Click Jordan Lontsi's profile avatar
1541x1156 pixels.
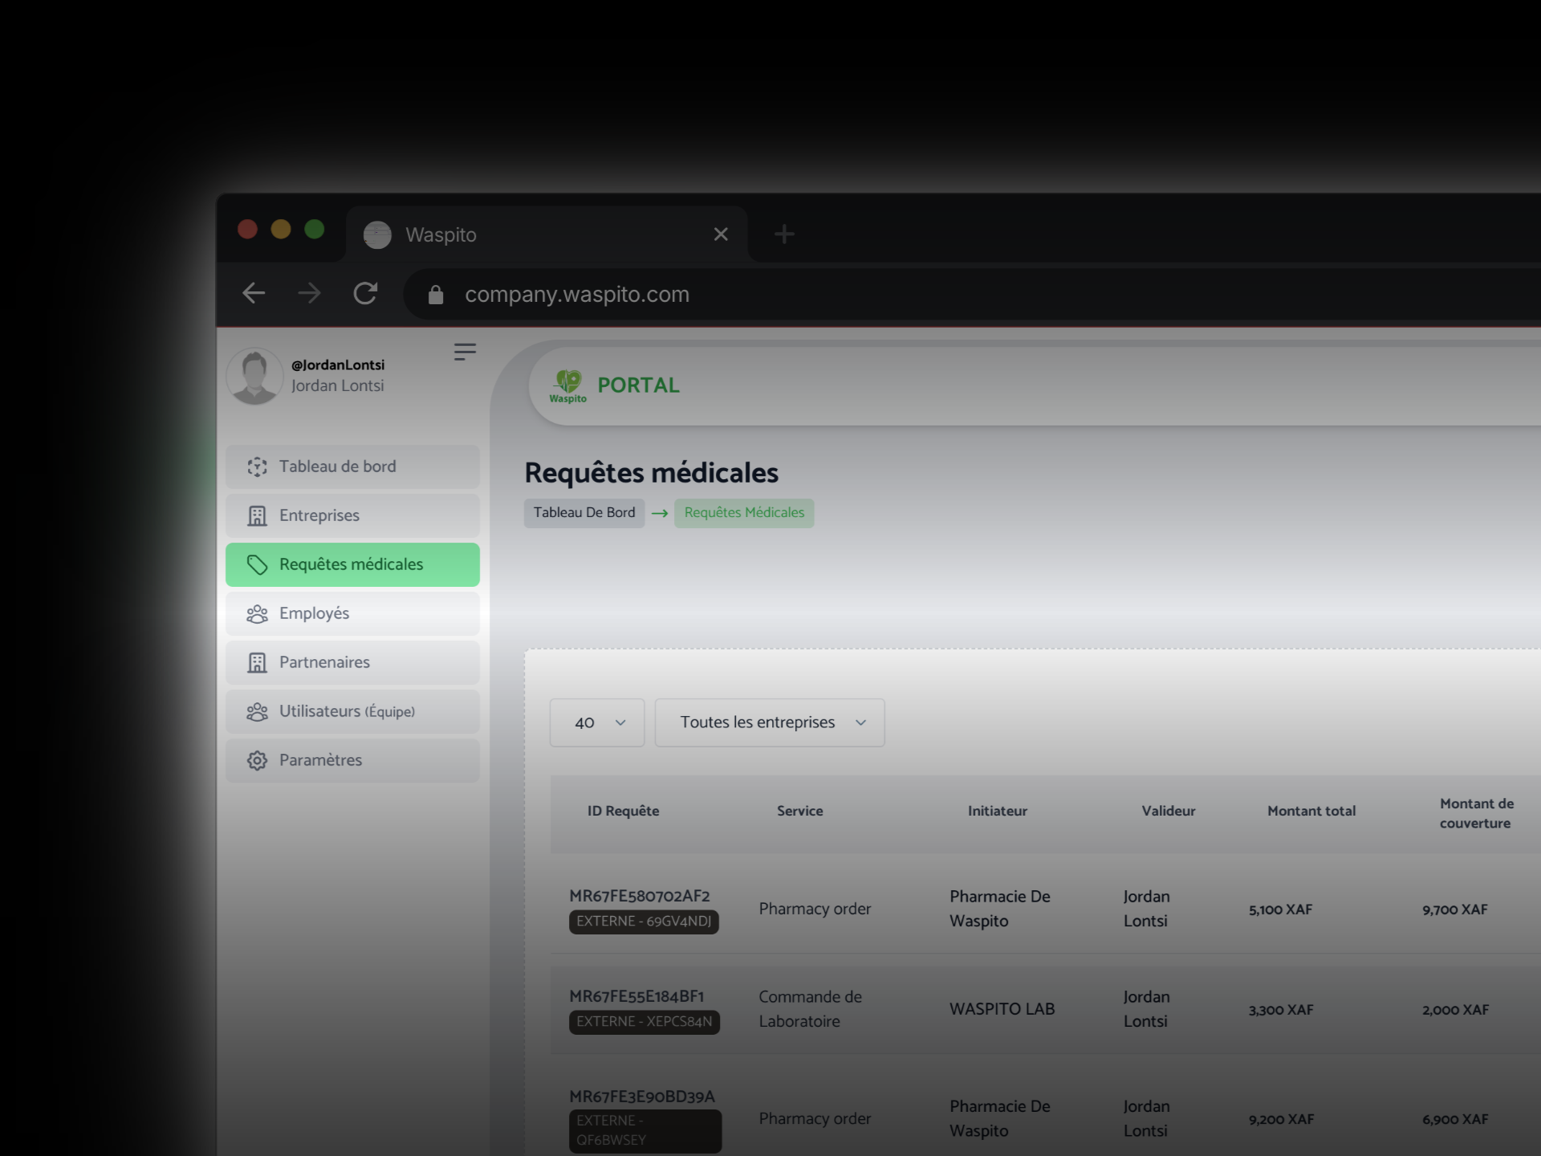click(254, 376)
